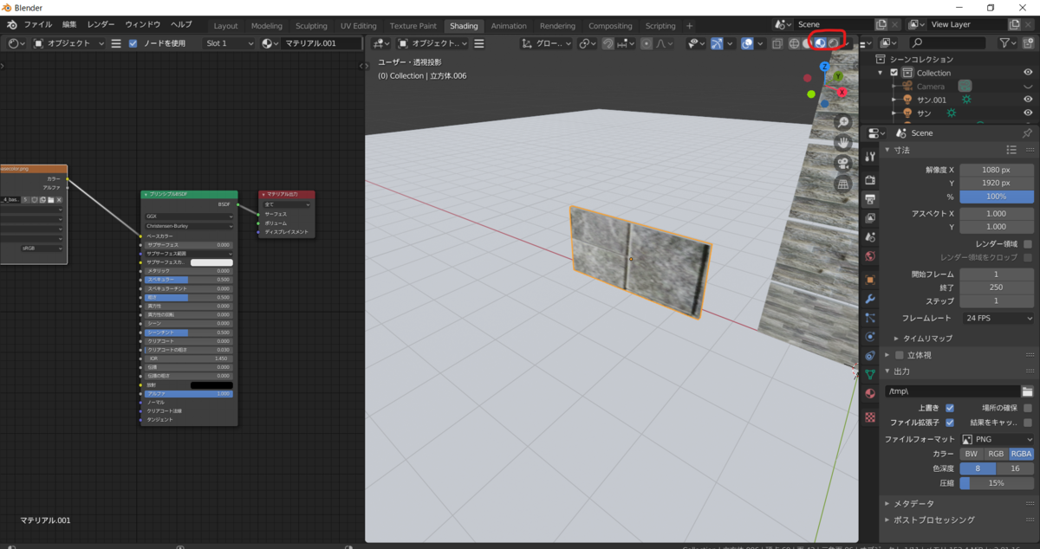Select material preview shading mode
Screen dimensions: 1040x549
tap(819, 43)
